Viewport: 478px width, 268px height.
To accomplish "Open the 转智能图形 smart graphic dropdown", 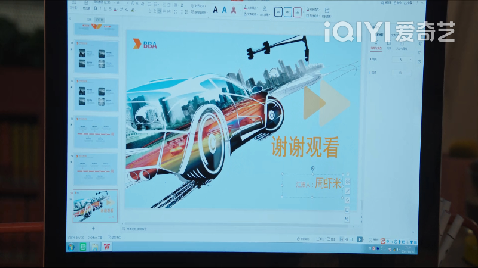I will point(200,13).
